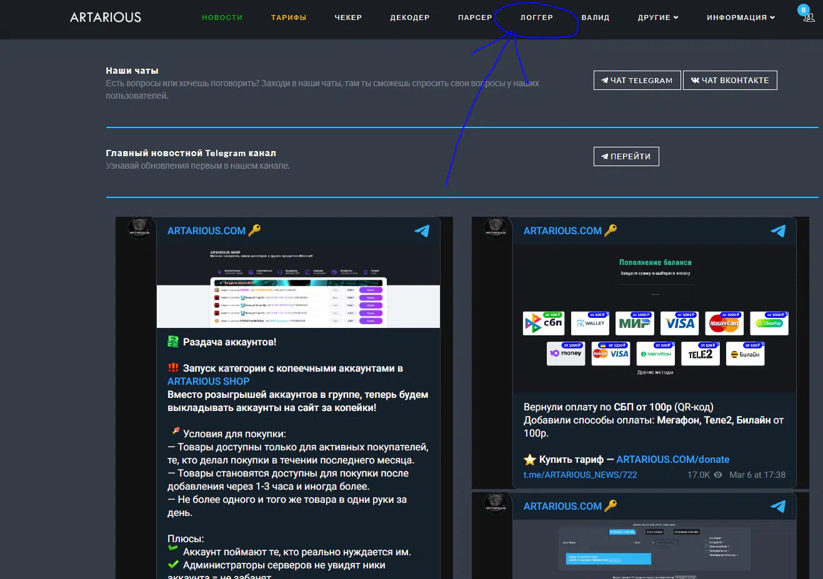Click Telegram plane icon in giveaway post
Screen dimensions: 823x579
click(x=422, y=231)
